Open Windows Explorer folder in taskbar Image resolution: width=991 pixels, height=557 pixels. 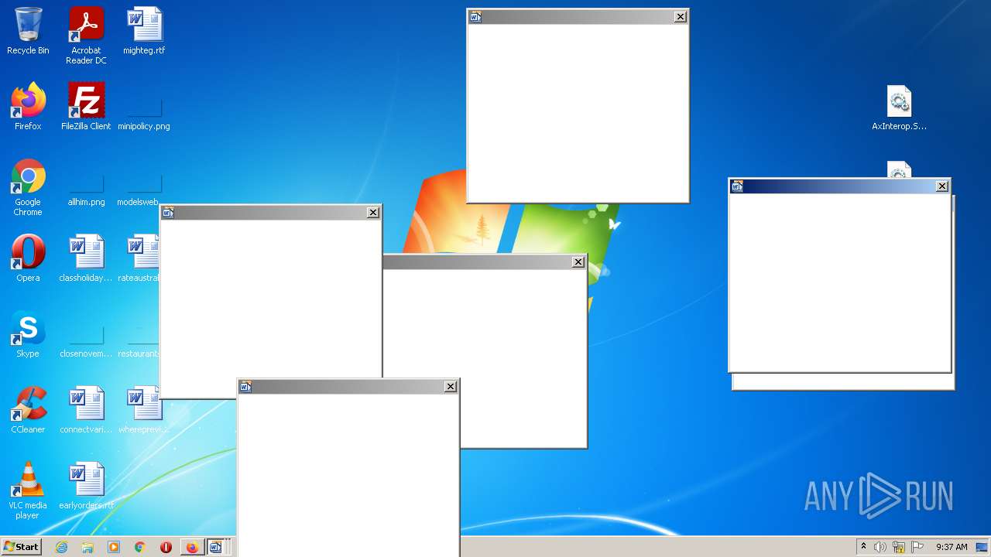point(87,547)
